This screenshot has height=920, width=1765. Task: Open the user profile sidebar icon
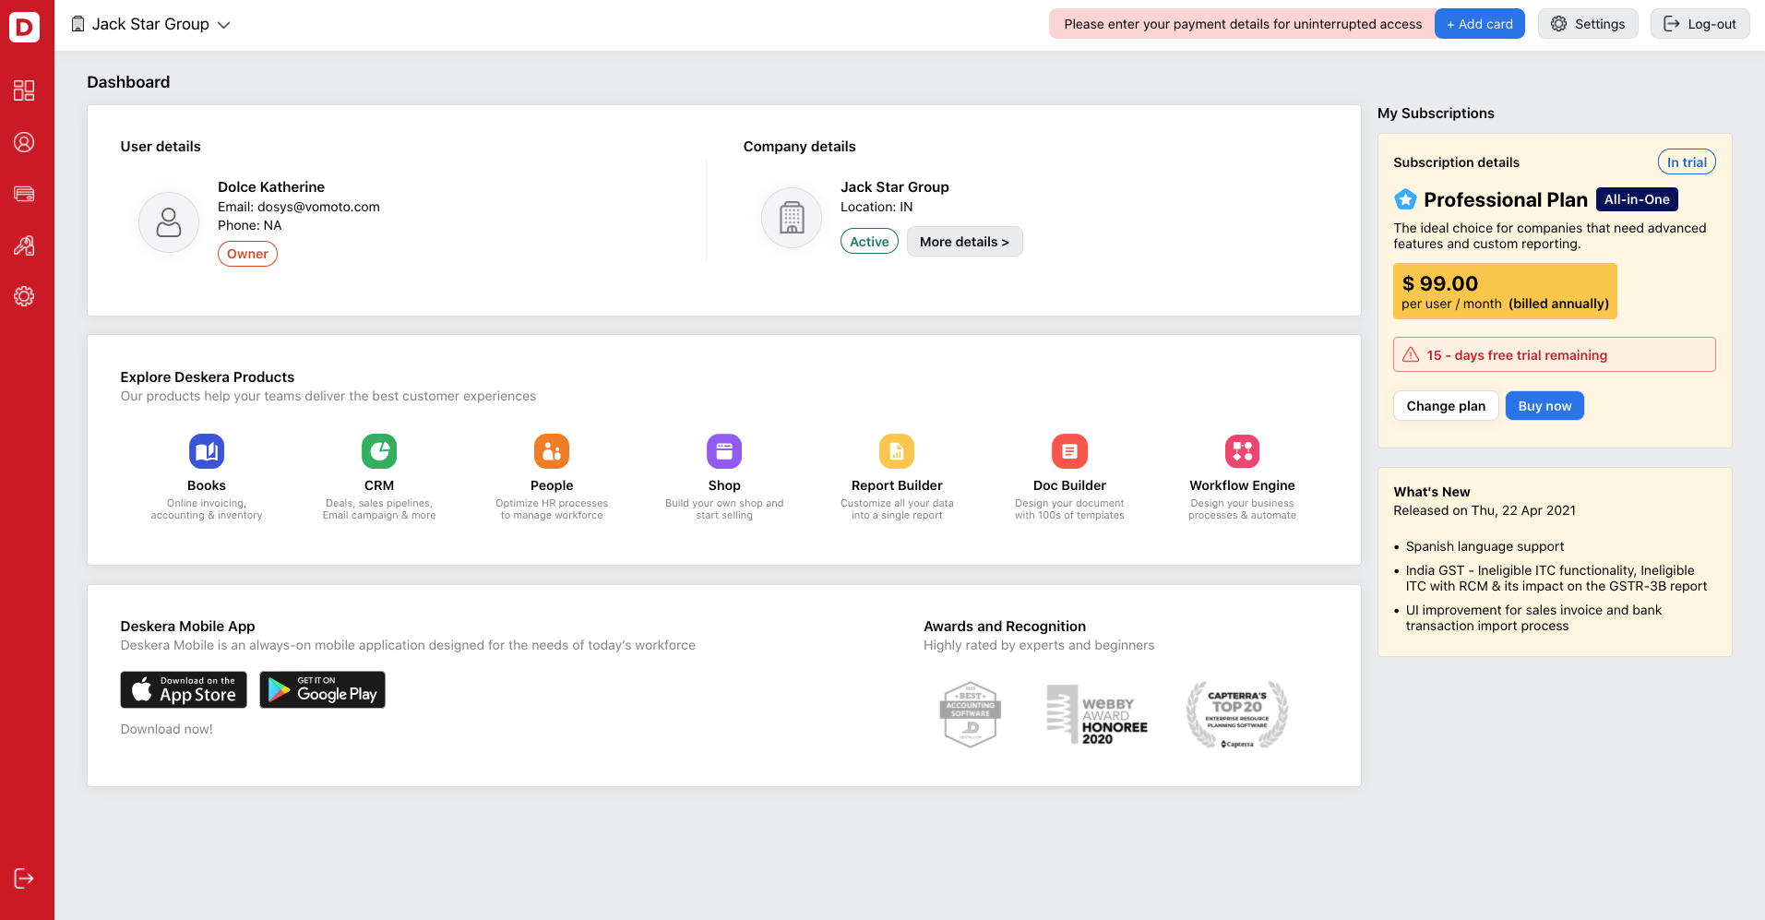tap(24, 142)
